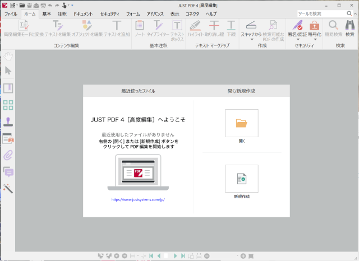
Task: Click the email envelope icon in the title bar
Action: [x=36, y=5]
